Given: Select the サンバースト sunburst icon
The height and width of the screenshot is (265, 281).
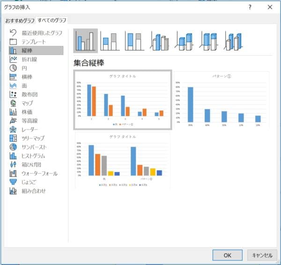Looking at the screenshot, I should [13, 147].
